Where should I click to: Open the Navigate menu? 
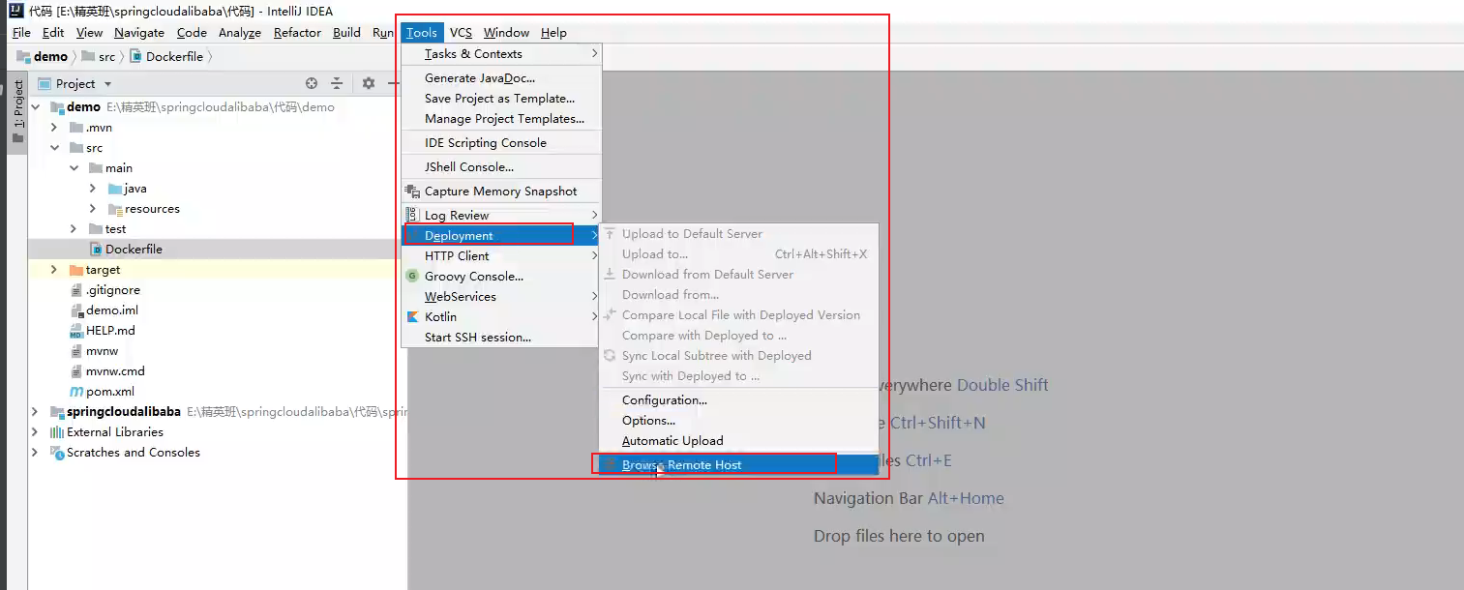(139, 33)
